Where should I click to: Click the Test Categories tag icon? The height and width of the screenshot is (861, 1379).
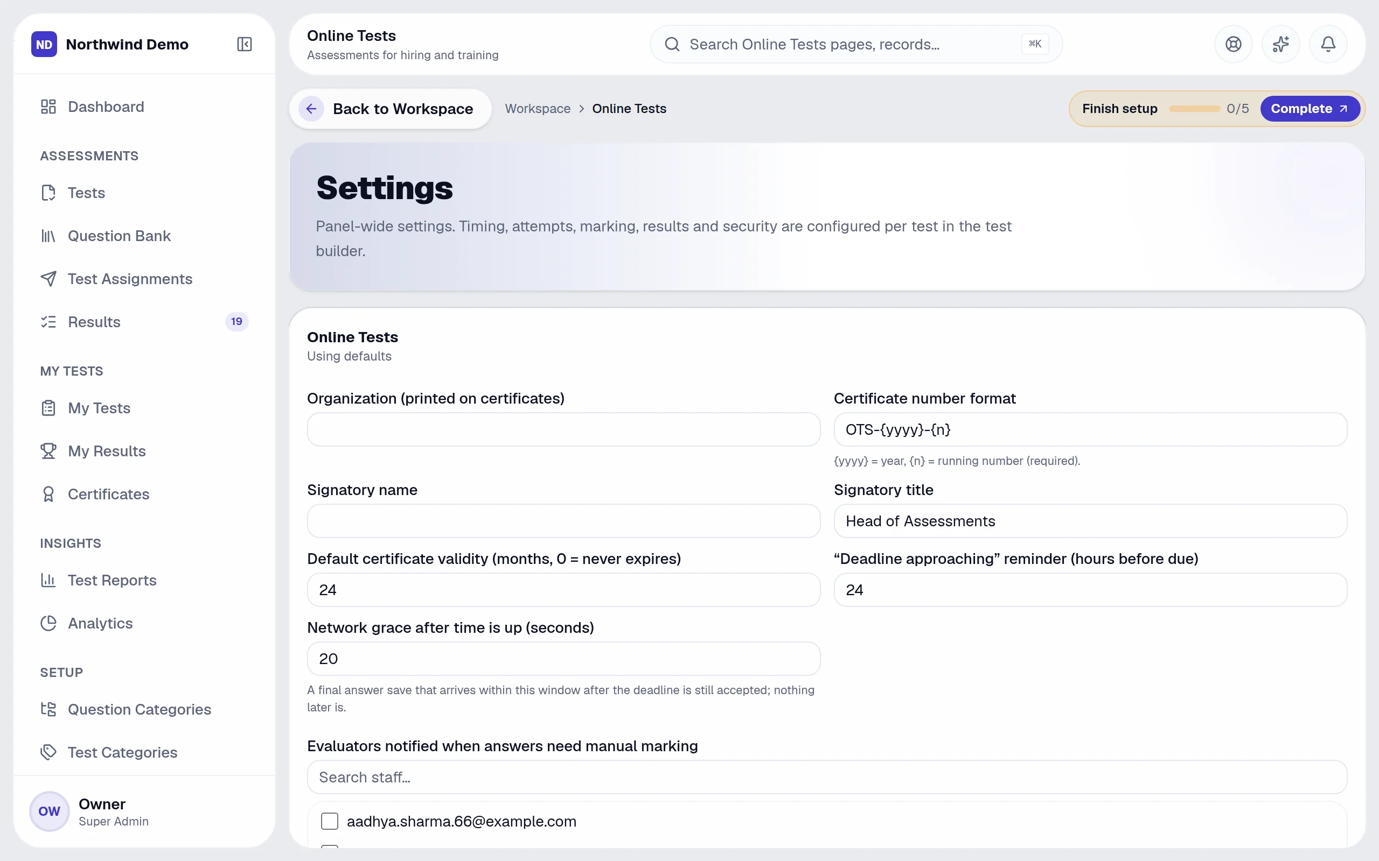pyautogui.click(x=48, y=752)
